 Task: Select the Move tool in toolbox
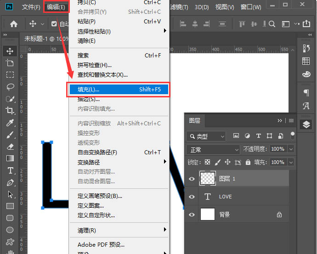tap(10, 51)
